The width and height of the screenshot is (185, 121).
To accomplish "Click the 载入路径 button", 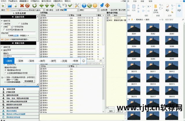I will 50,10.
